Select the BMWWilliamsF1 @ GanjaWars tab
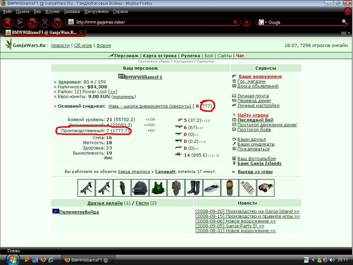353x265 pixels. pyautogui.click(x=44, y=32)
